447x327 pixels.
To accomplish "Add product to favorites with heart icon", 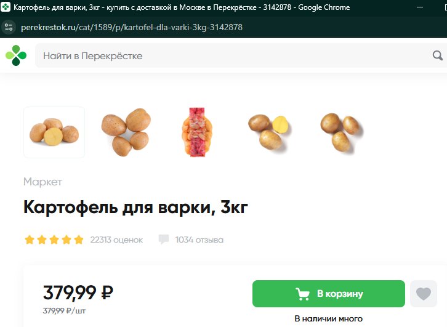I will tap(424, 294).
